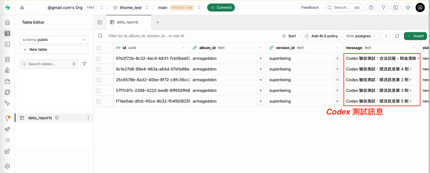Click the Feedback button
The width and height of the screenshot is (430, 173).
(x=310, y=8)
